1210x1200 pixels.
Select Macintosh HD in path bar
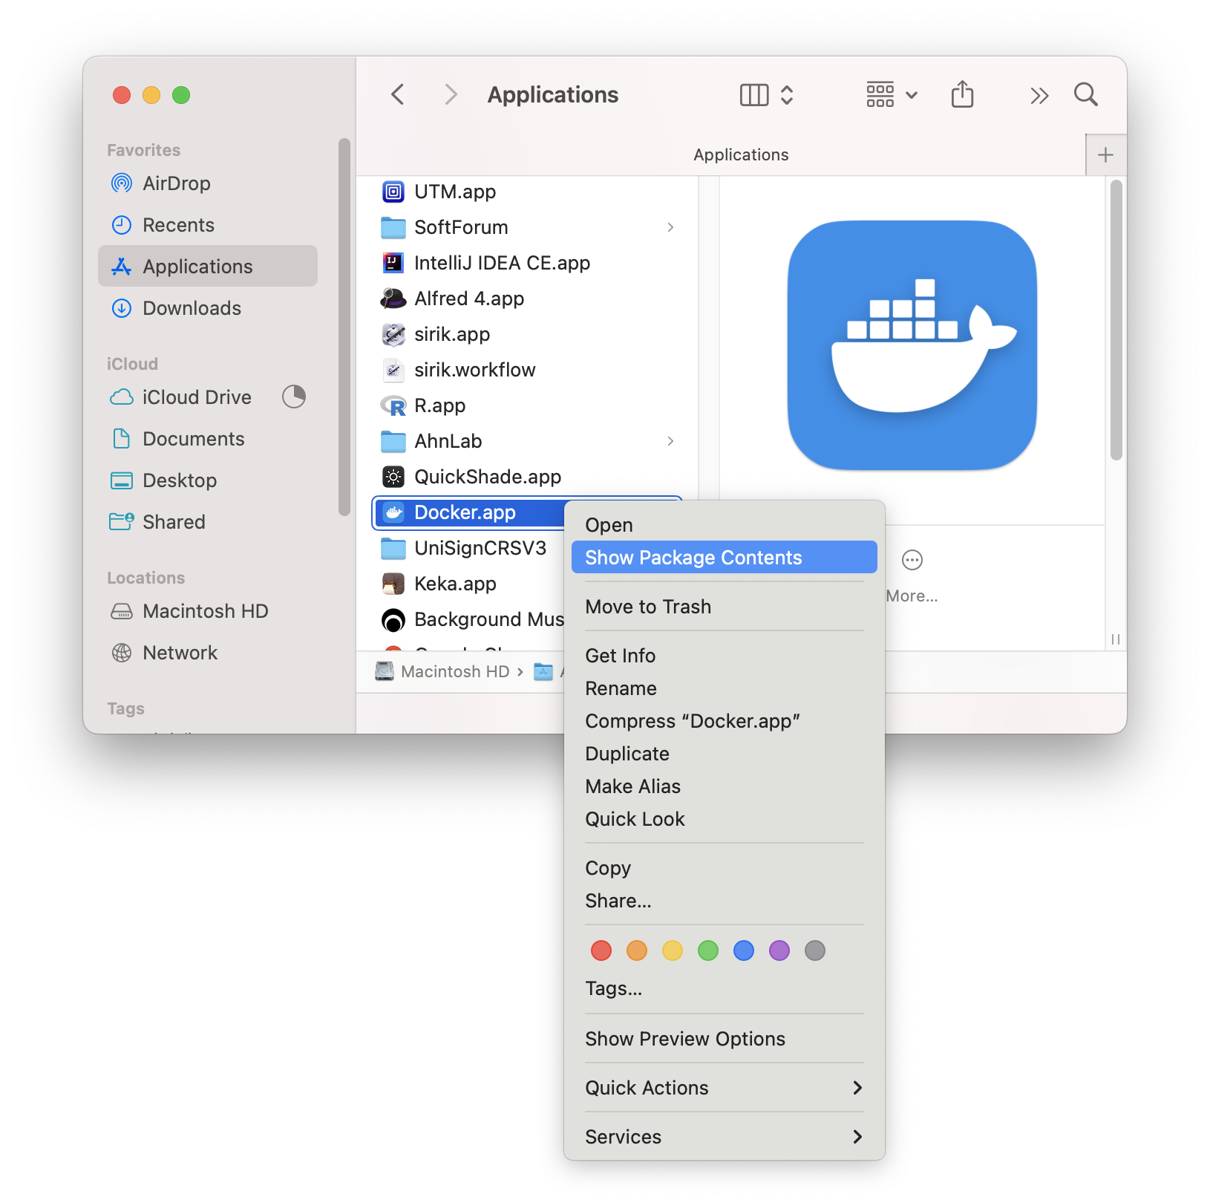click(x=454, y=671)
